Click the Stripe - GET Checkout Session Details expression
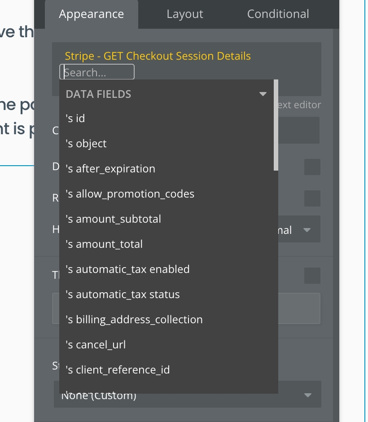The image size is (368, 422). tap(158, 56)
